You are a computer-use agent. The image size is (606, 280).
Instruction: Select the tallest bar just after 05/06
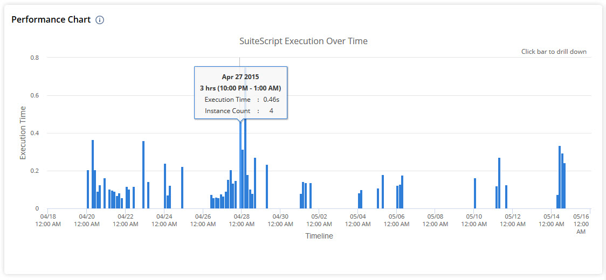pyautogui.click(x=402, y=192)
